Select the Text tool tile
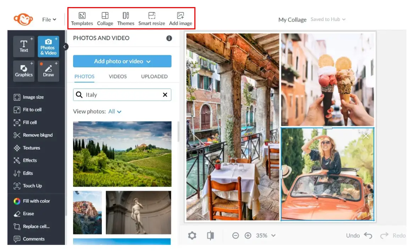This screenshot has height=252, width=416. click(x=24, y=46)
